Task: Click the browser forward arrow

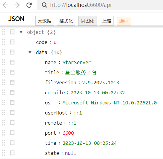Action: coord(17,5)
